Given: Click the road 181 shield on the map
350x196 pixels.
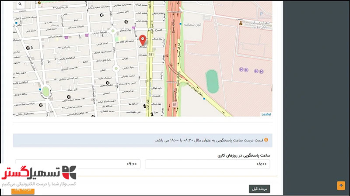Looking at the screenshot, I should [x=151, y=55].
